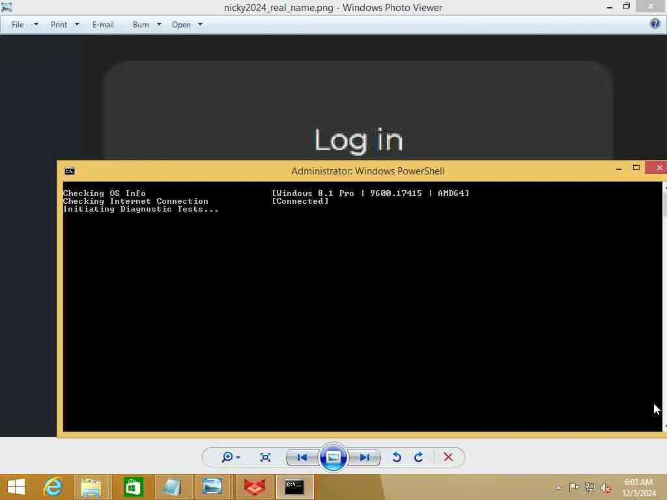The height and width of the screenshot is (500, 667).
Task: Switch to Photo Viewer taskbar icon
Action: click(x=213, y=487)
